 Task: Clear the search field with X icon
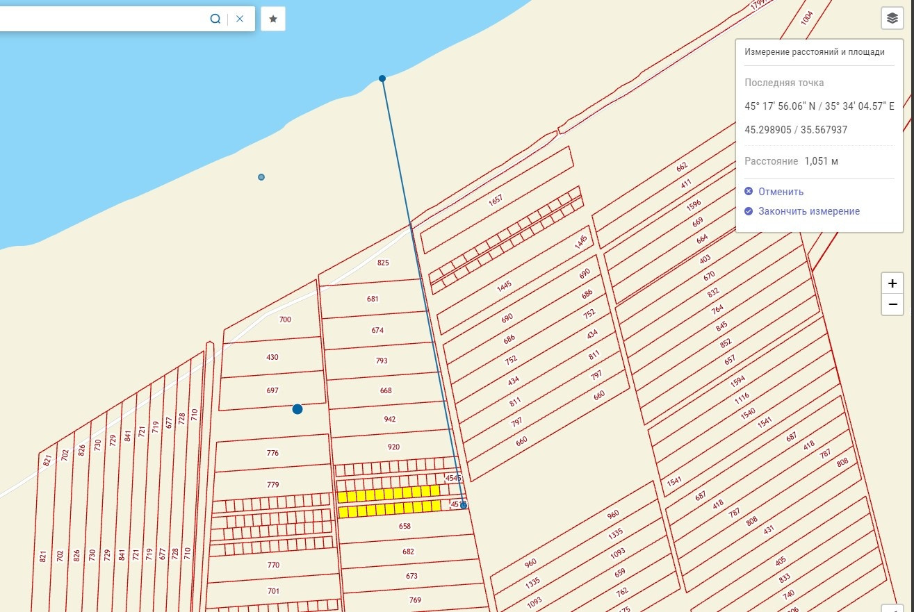240,19
